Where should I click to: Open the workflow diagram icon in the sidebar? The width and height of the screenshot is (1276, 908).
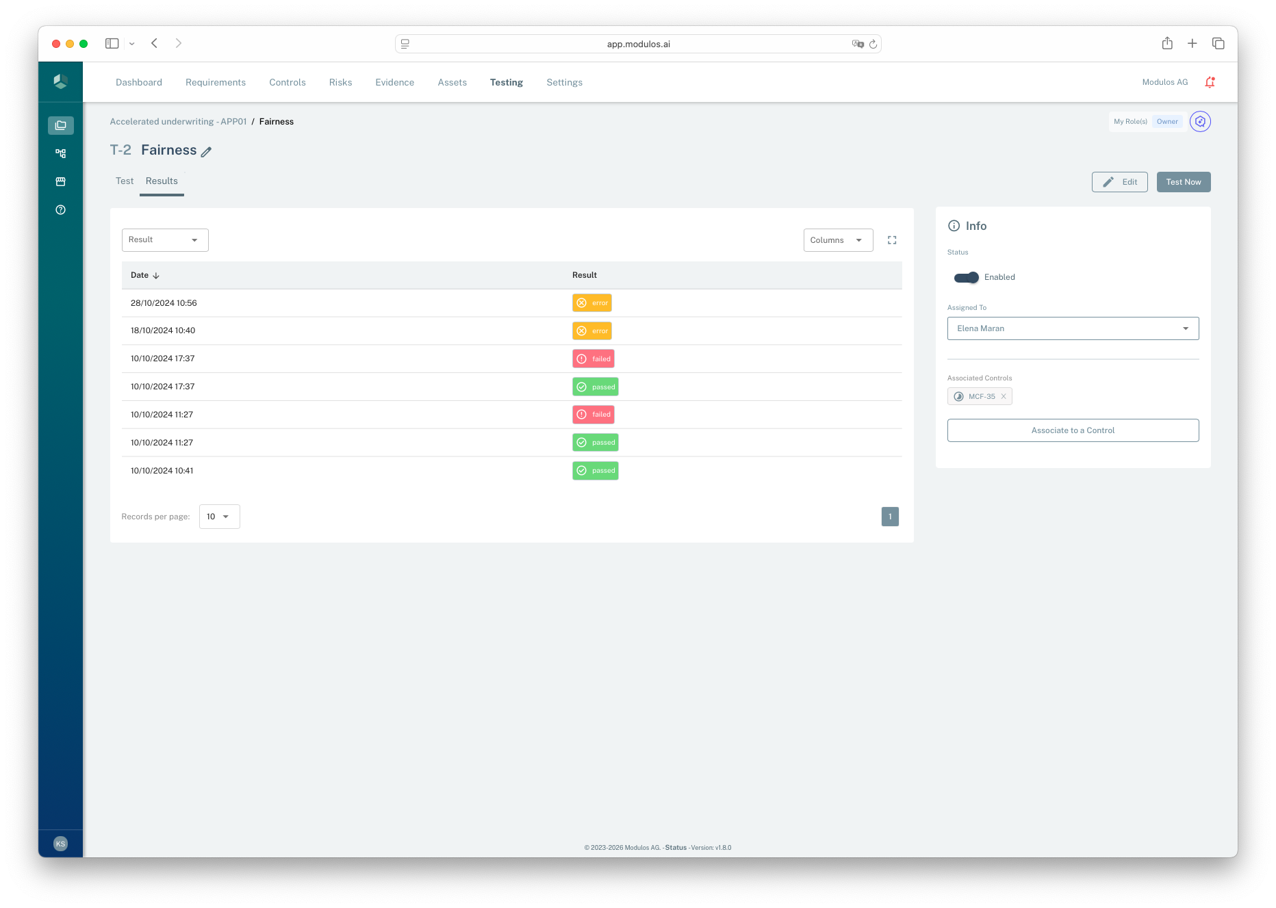click(60, 153)
